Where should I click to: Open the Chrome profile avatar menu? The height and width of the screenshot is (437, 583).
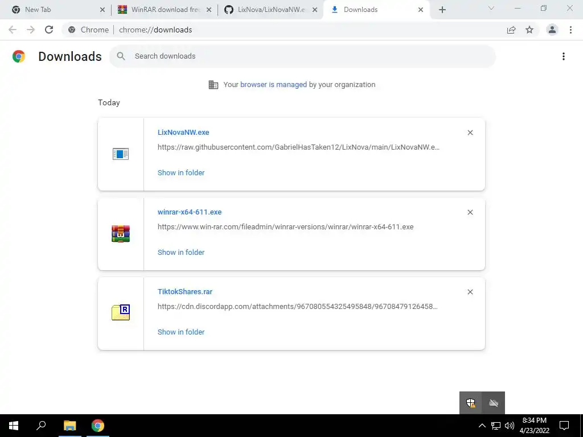coord(552,30)
